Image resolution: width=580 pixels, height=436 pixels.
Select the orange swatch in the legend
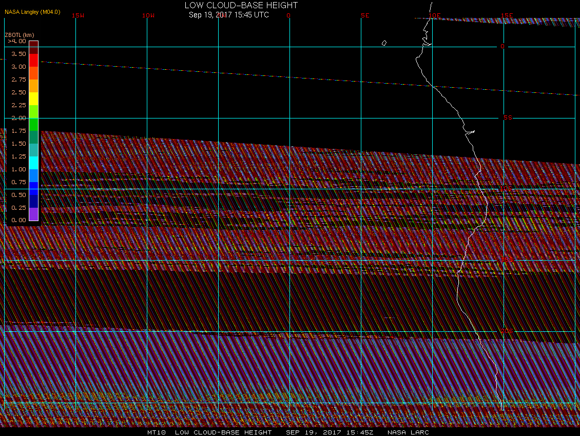[x=33, y=86]
